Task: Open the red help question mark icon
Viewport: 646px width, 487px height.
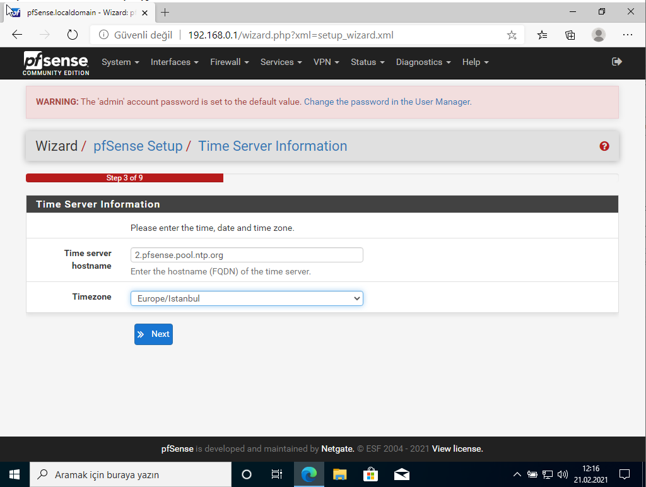Action: [604, 146]
